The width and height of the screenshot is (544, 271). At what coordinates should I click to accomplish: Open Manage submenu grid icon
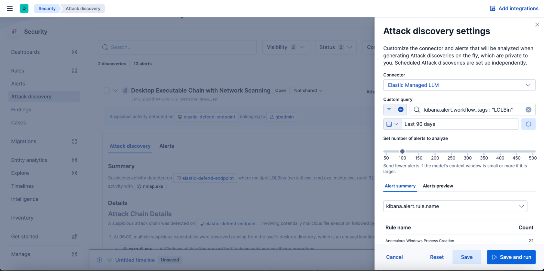pyautogui.click(x=75, y=254)
